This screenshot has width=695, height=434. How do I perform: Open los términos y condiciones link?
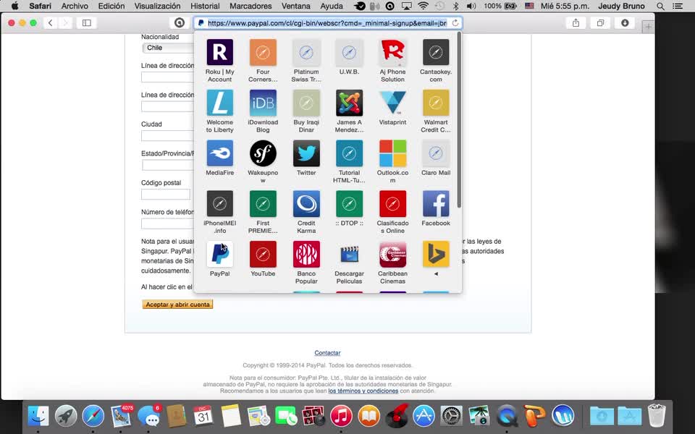click(x=363, y=391)
